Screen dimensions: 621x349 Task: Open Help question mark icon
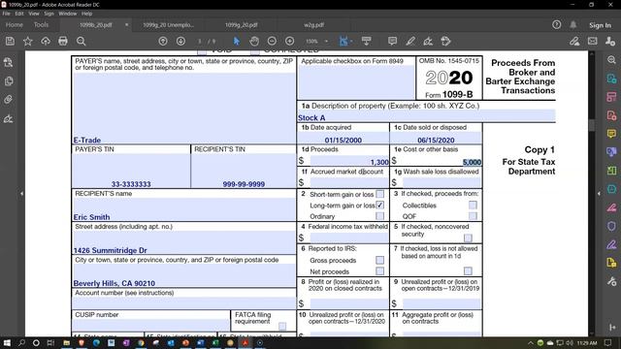(556, 25)
